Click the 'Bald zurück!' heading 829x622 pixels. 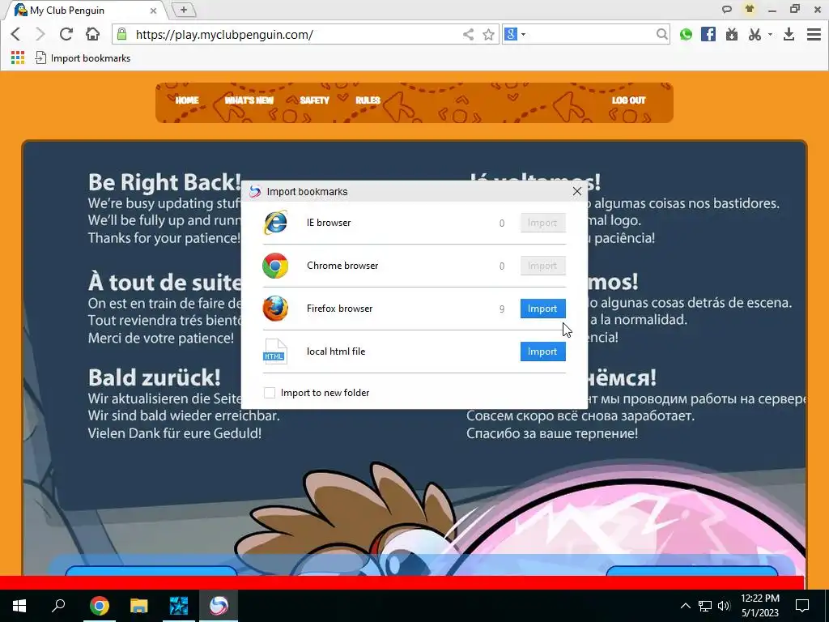coord(154,377)
